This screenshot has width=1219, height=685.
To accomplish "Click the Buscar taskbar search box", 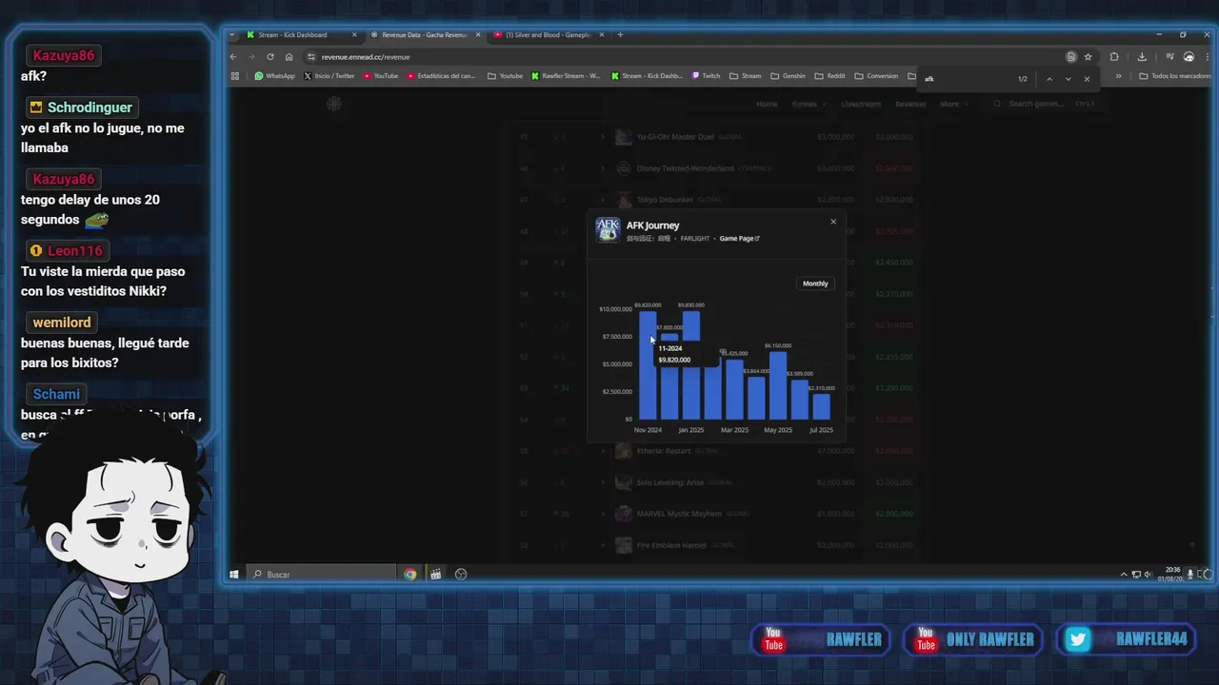I will coord(322,575).
